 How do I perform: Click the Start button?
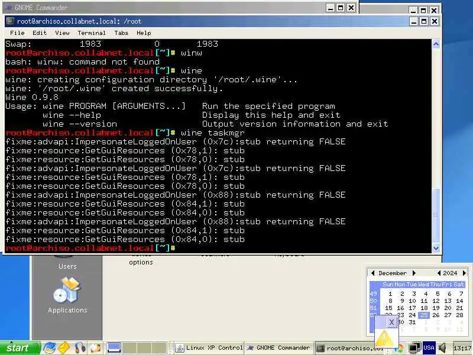(x=20, y=348)
